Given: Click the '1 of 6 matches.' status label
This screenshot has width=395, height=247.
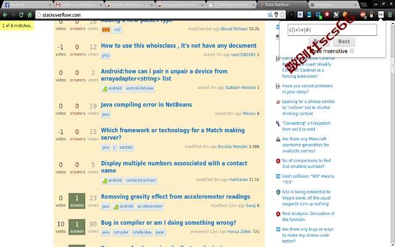Looking at the screenshot, I should tap(17, 25).
